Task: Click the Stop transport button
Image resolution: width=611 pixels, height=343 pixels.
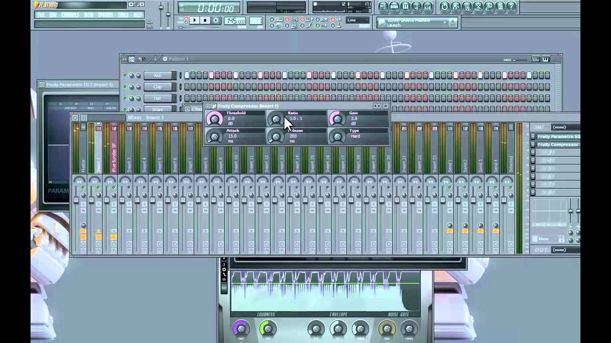Action: click(205, 20)
